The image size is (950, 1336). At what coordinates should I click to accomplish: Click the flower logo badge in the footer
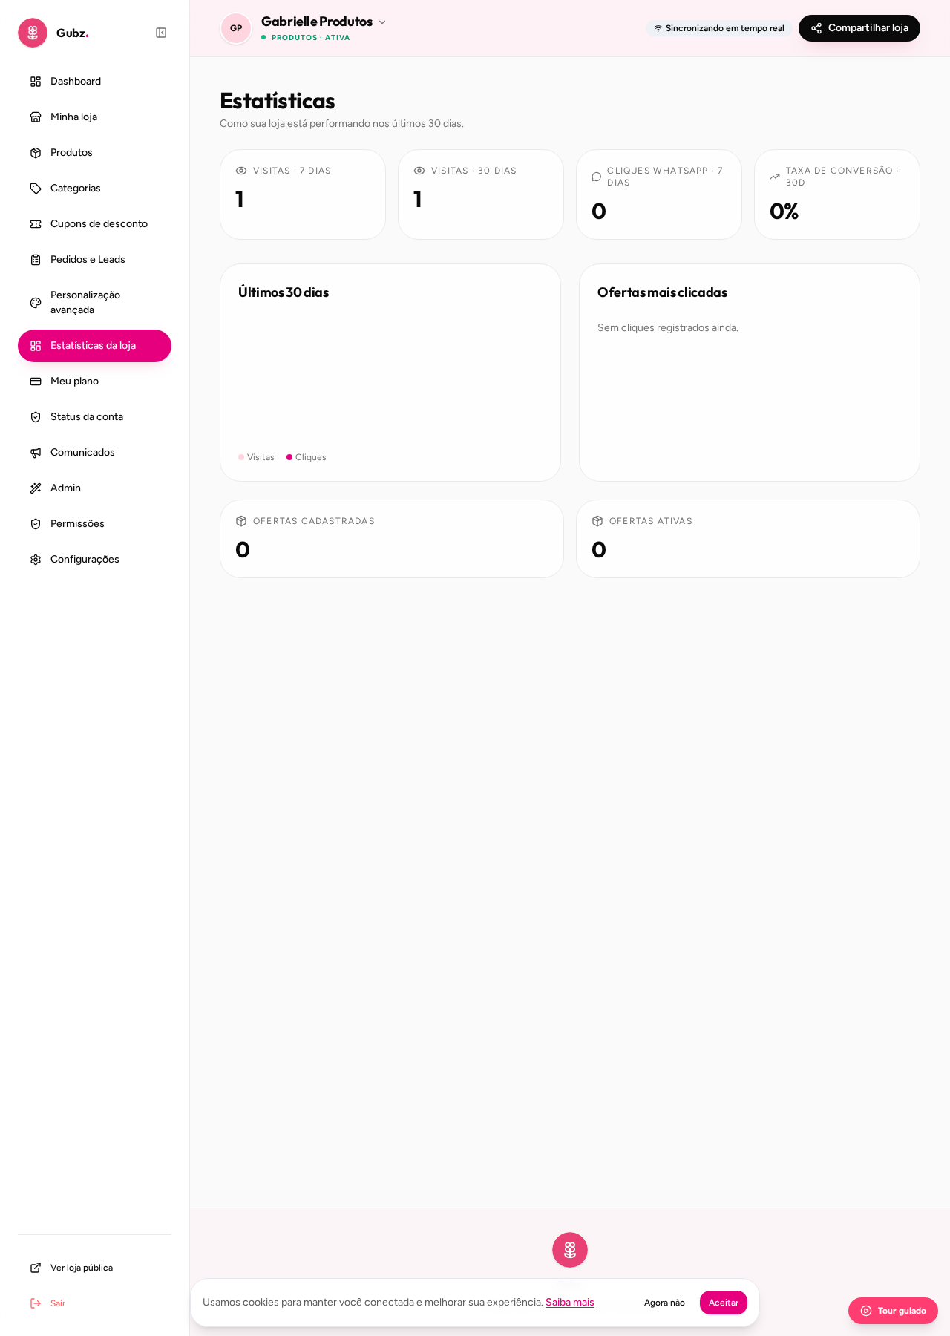[570, 1250]
